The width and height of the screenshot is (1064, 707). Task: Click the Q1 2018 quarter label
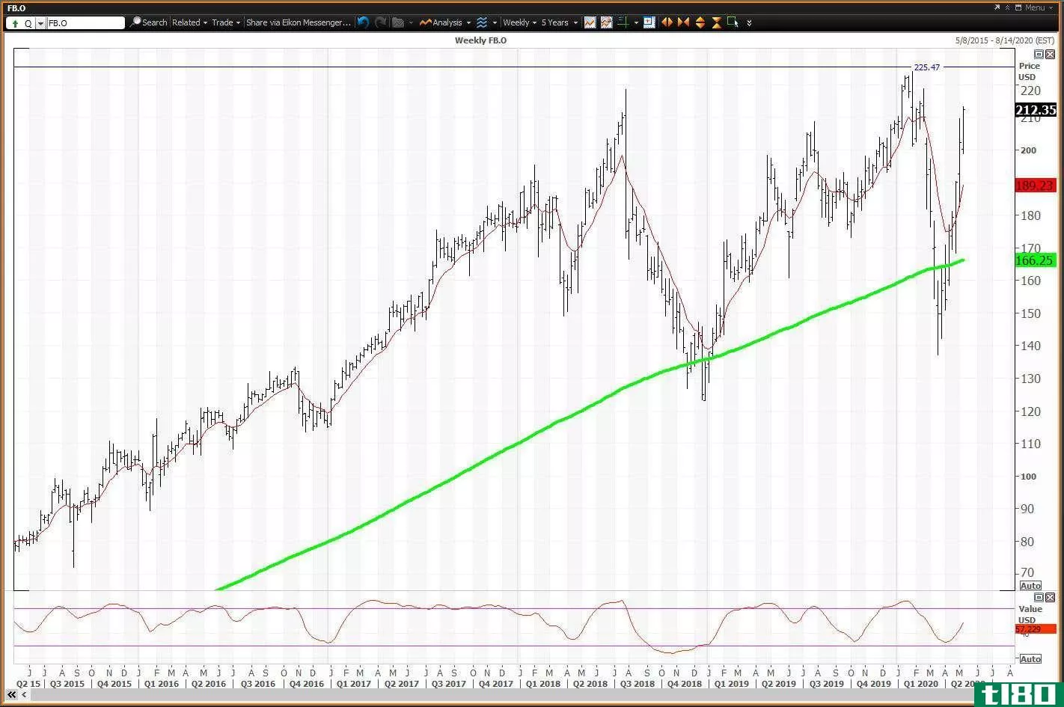point(543,684)
